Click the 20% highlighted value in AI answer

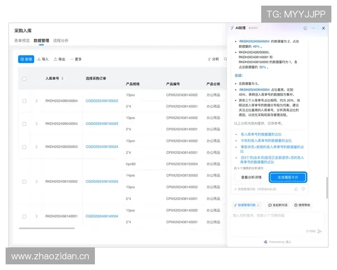click(x=262, y=67)
